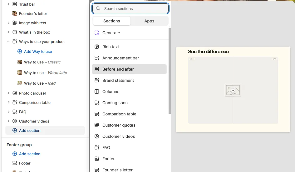This screenshot has width=295, height=172.
Task: Click the Rich text icon in picker
Action: pos(97,47)
